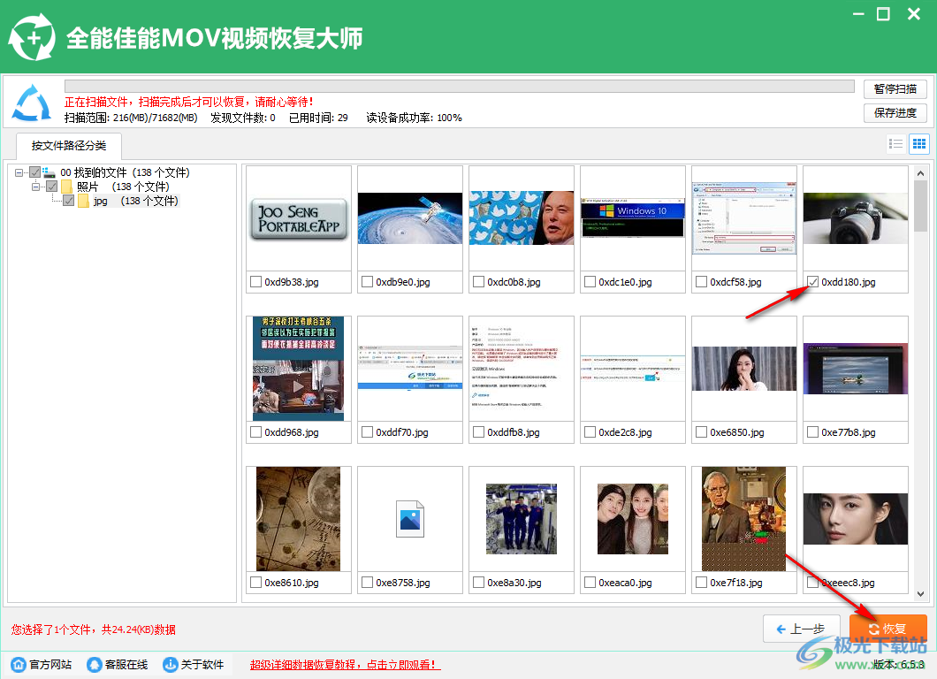Check the box for 0xdcf58.jpg
This screenshot has height=679, width=937.
[x=701, y=281]
